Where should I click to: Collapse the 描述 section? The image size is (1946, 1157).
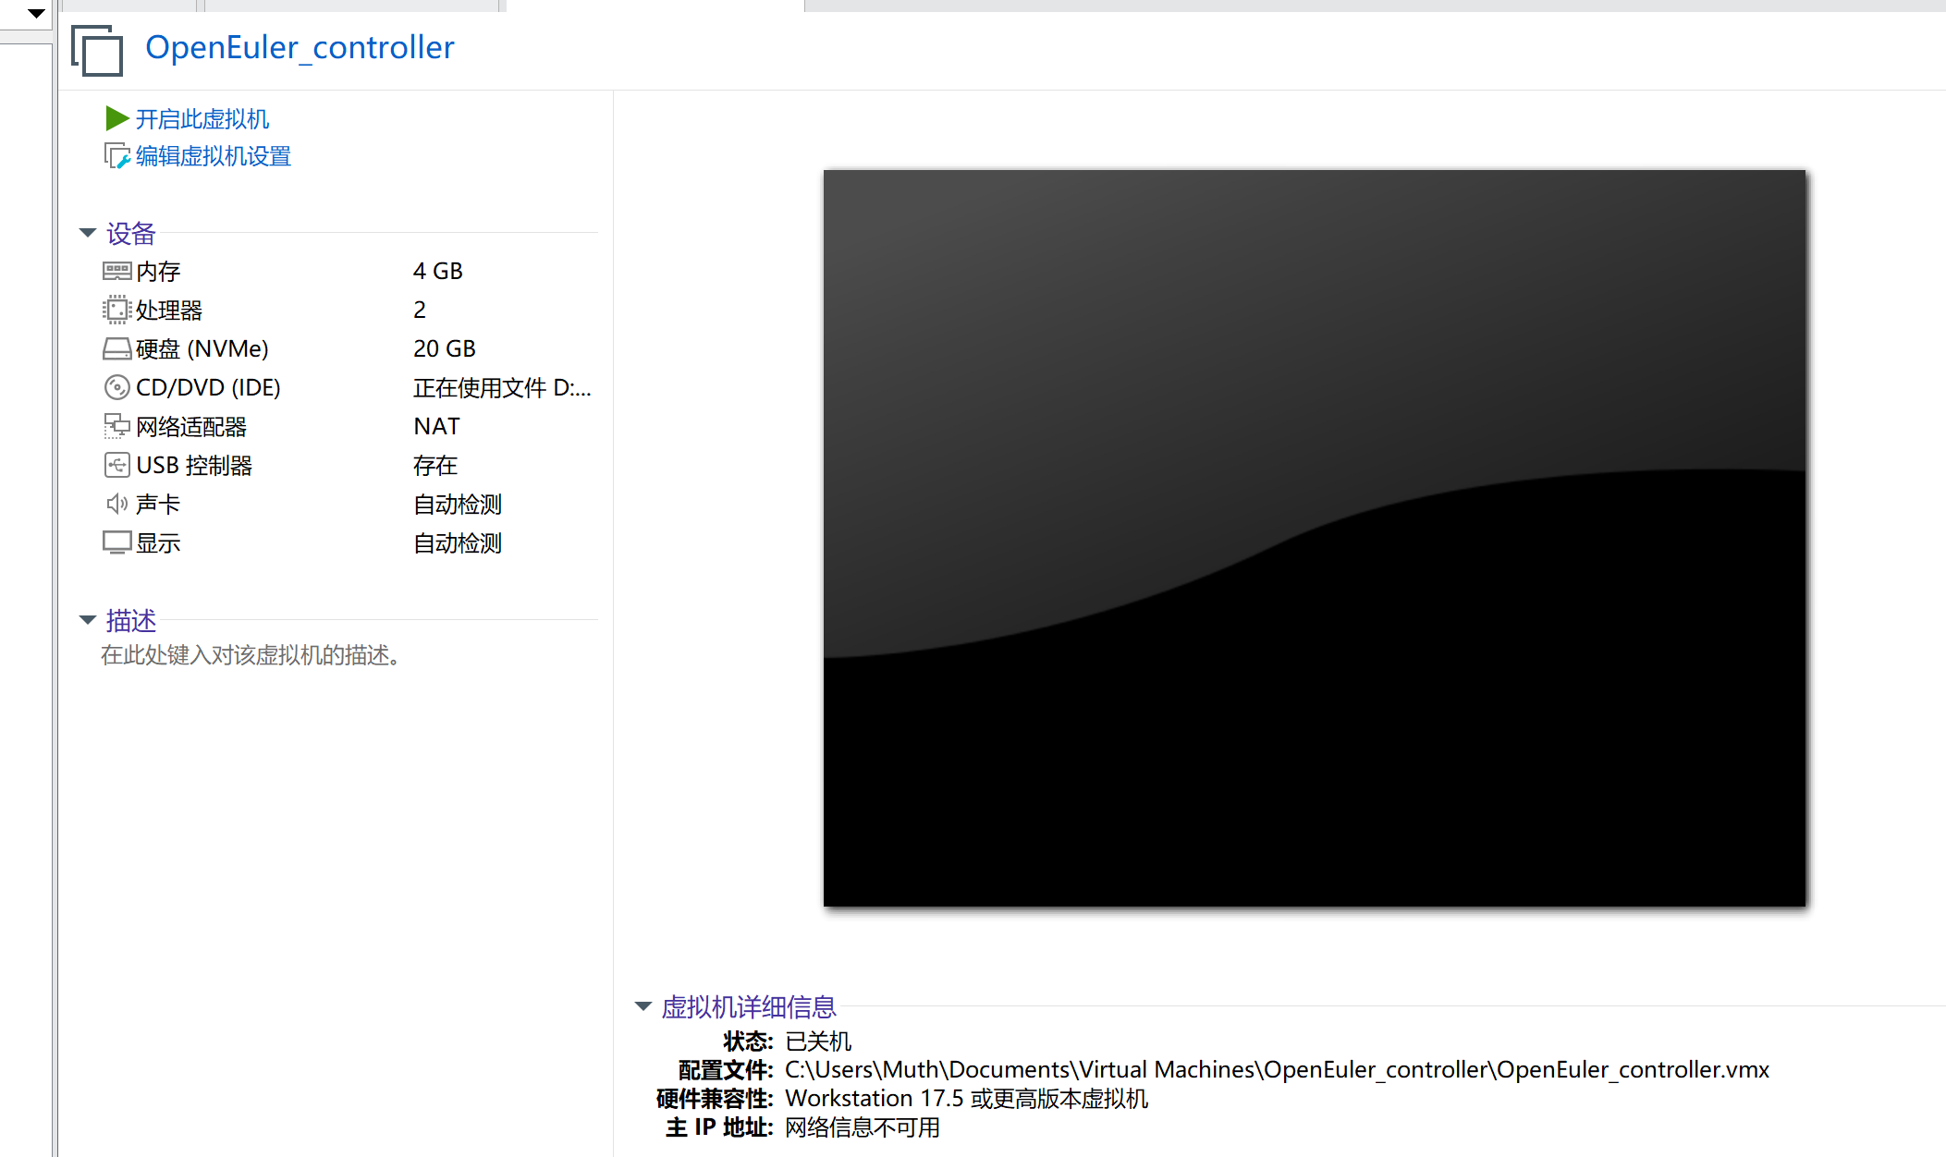88,620
